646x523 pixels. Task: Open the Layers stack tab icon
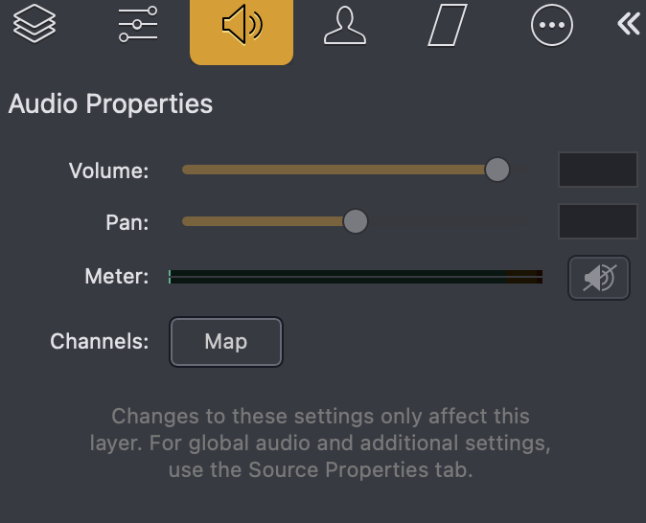(x=35, y=25)
